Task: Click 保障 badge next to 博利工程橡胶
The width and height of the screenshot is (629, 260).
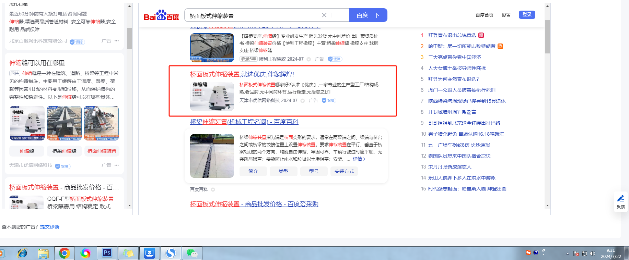Action: click(x=335, y=59)
